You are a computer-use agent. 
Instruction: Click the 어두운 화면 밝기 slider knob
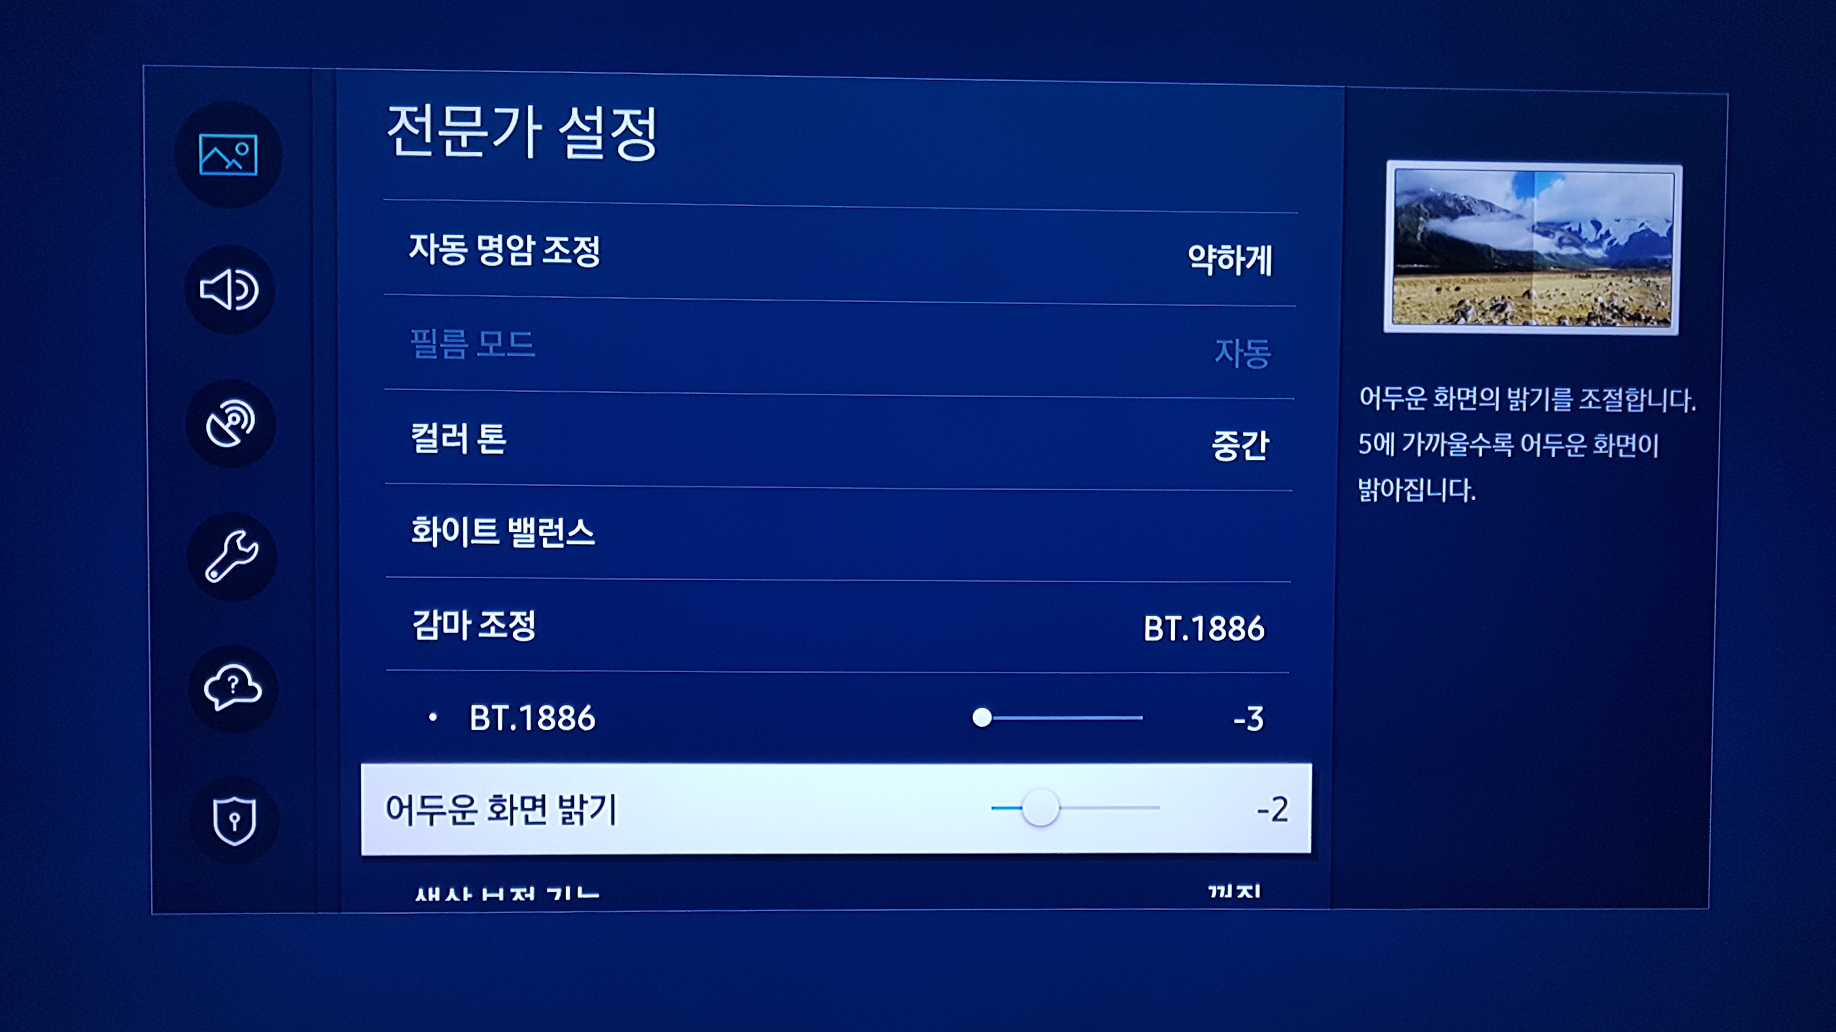[1040, 808]
